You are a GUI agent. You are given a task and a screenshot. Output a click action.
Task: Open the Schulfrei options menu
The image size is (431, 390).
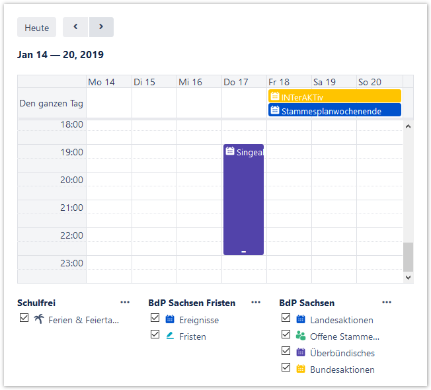pyautogui.click(x=125, y=303)
